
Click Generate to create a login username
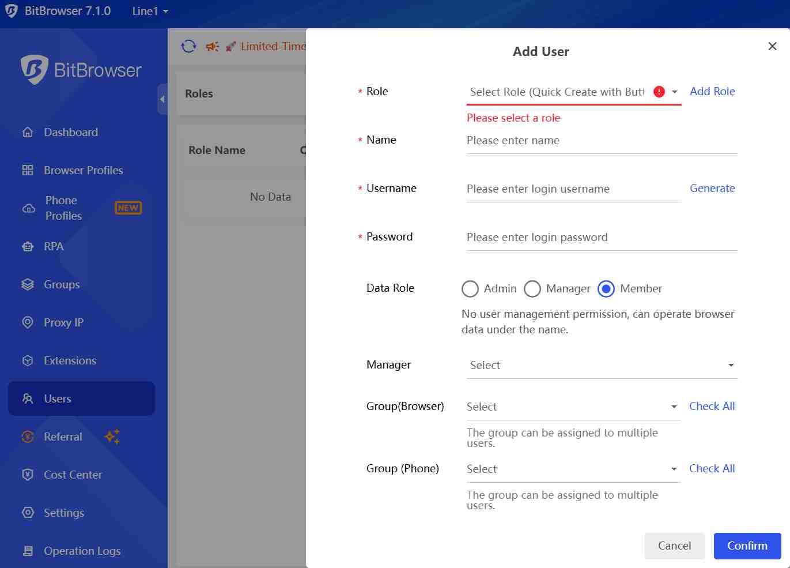coord(713,188)
